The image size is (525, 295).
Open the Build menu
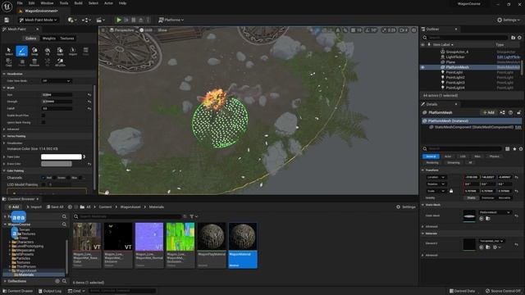pos(79,3)
